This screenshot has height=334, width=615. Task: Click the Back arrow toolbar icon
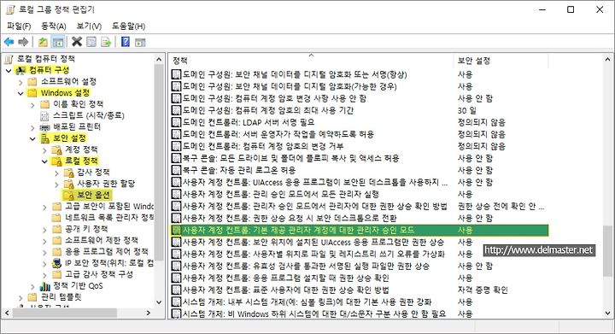pyautogui.click(x=9, y=42)
